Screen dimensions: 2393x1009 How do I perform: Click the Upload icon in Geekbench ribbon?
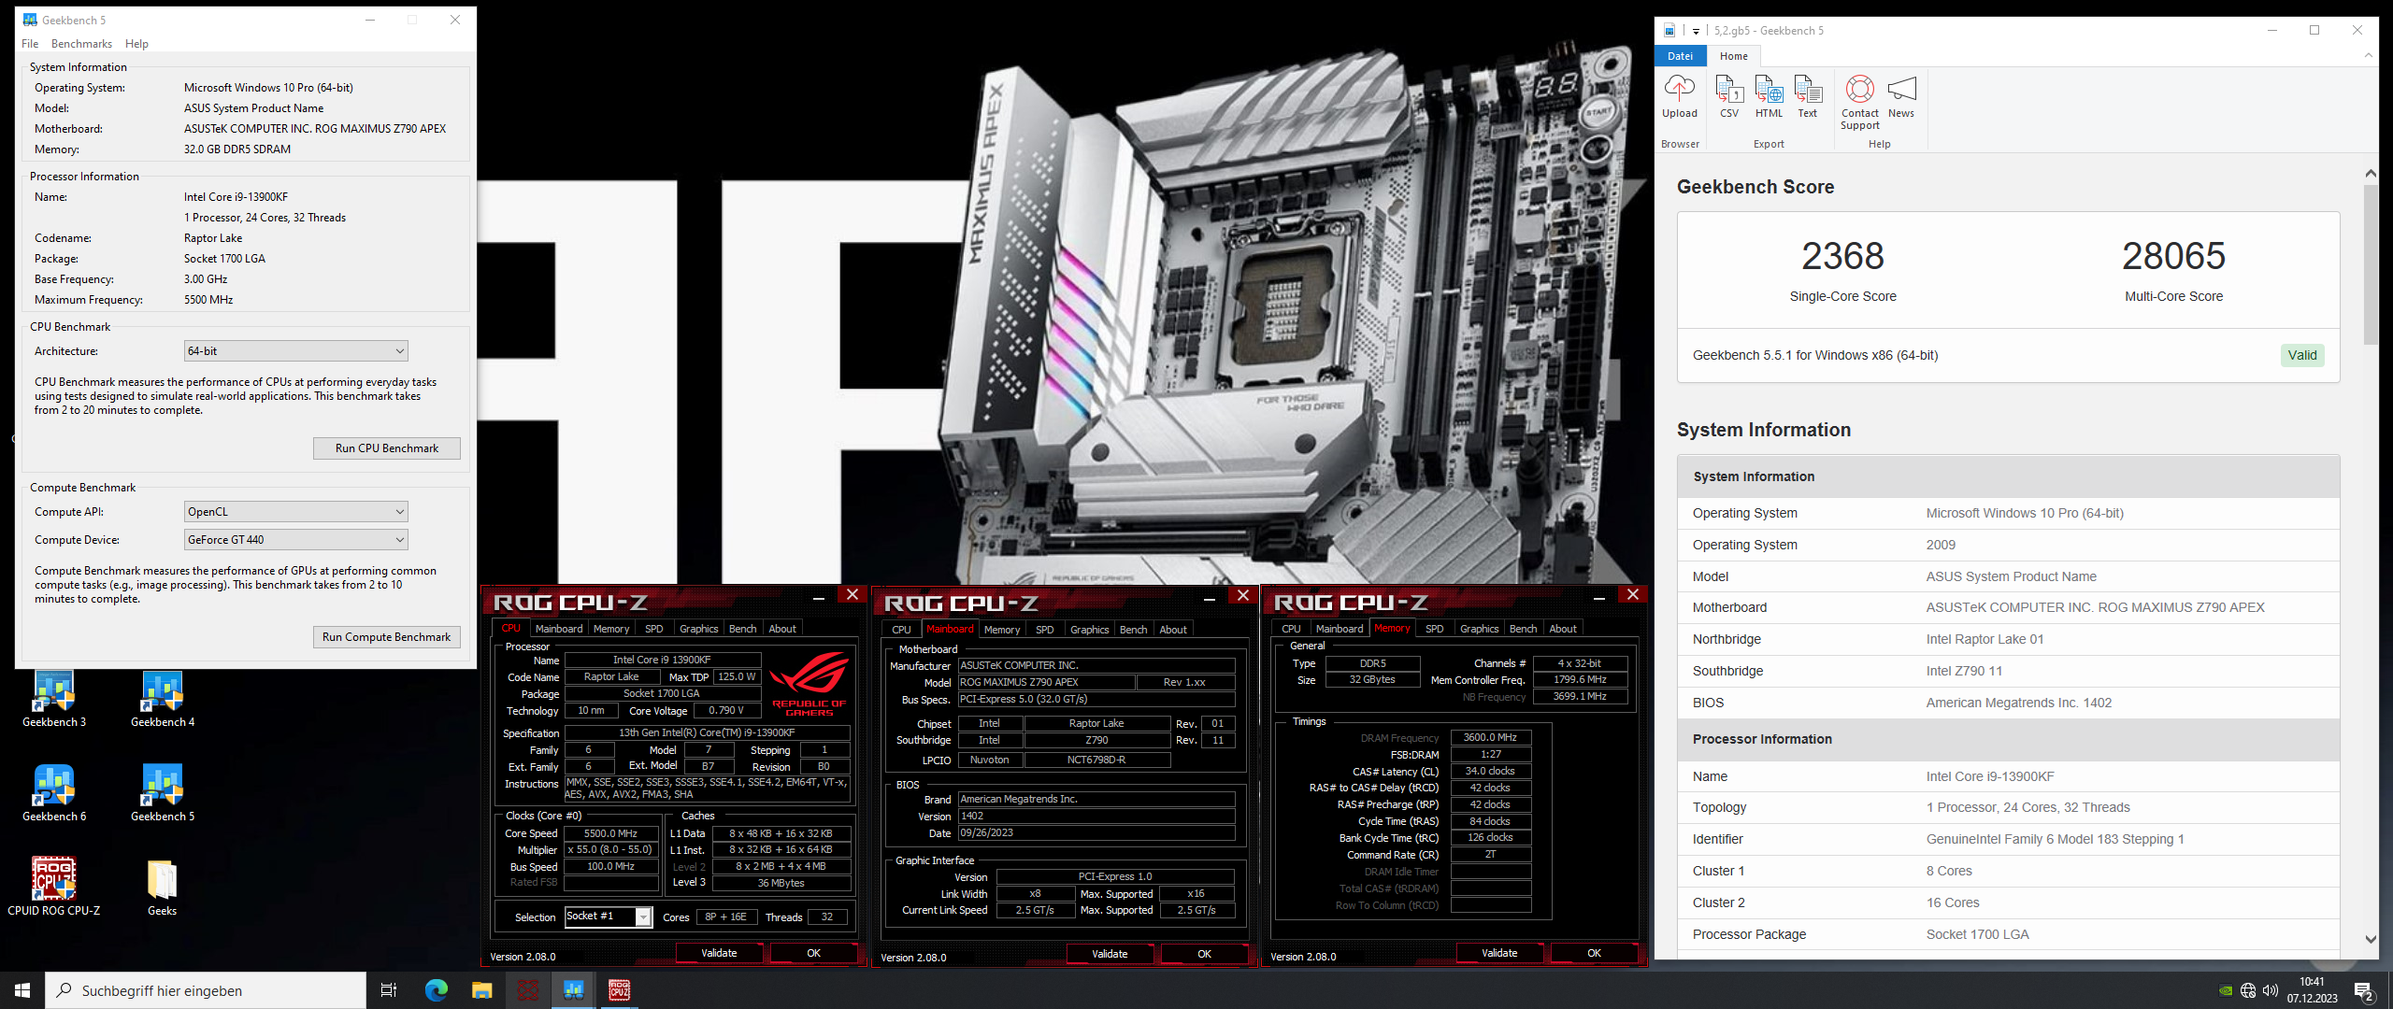click(x=1679, y=97)
